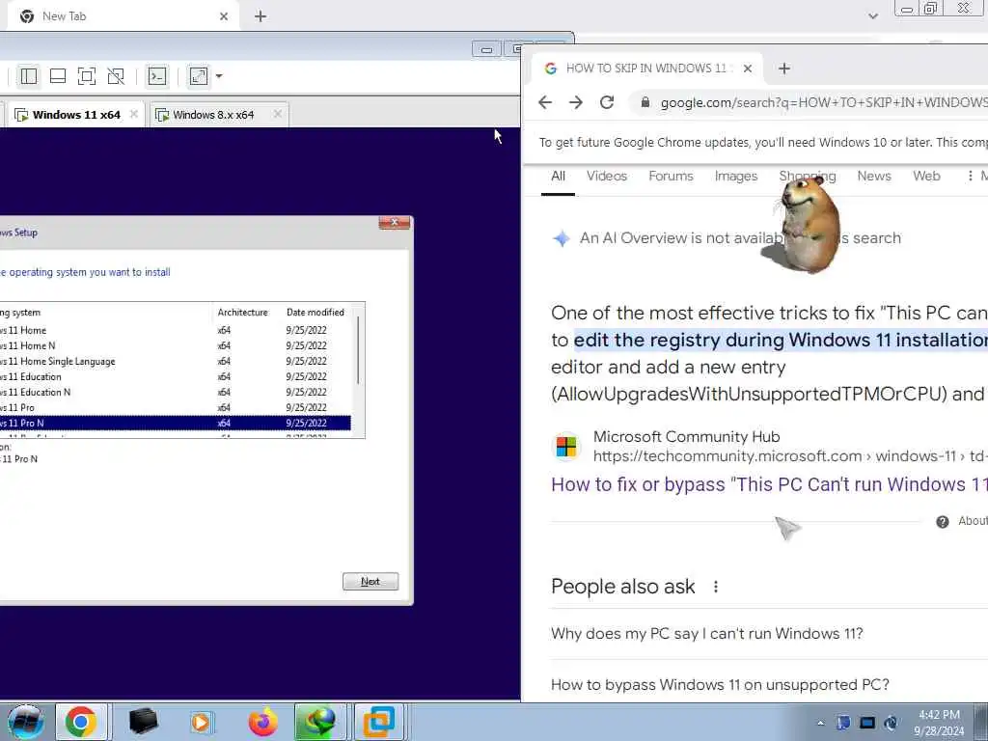This screenshot has width=988, height=741.
Task: Go forward in the Chrome window
Action: [576, 102]
